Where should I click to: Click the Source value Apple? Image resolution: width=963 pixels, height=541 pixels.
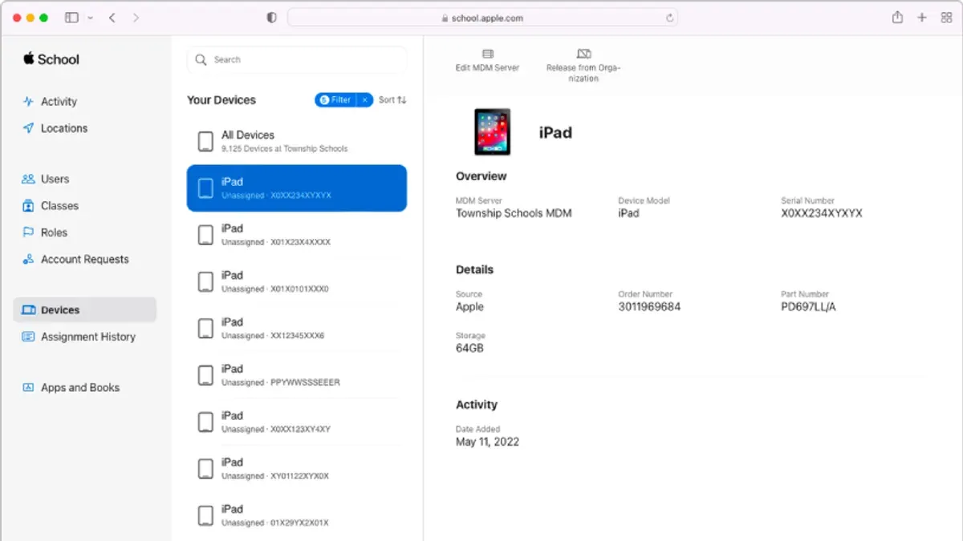coord(470,307)
